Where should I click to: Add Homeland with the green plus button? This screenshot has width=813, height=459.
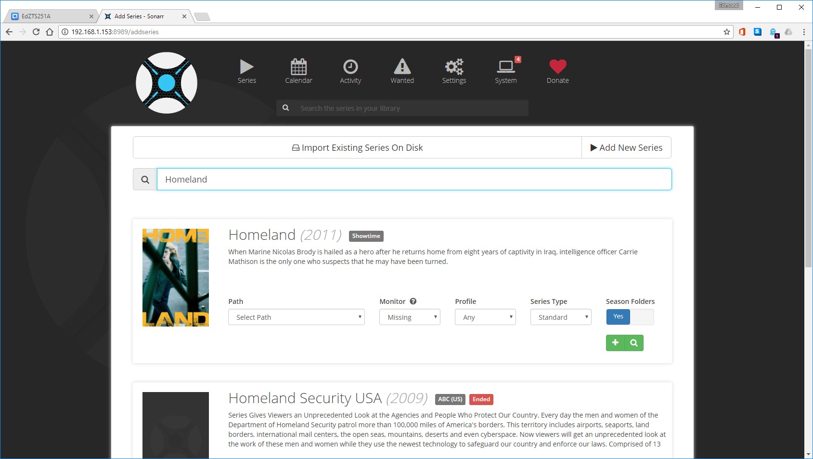coord(615,343)
